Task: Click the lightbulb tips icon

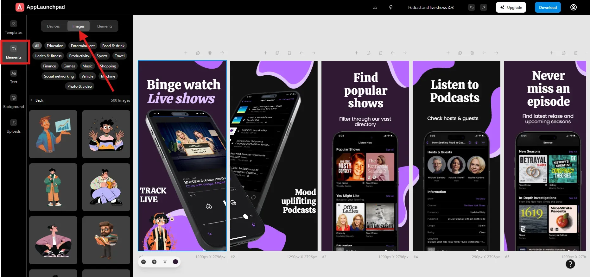Action: pyautogui.click(x=391, y=7)
